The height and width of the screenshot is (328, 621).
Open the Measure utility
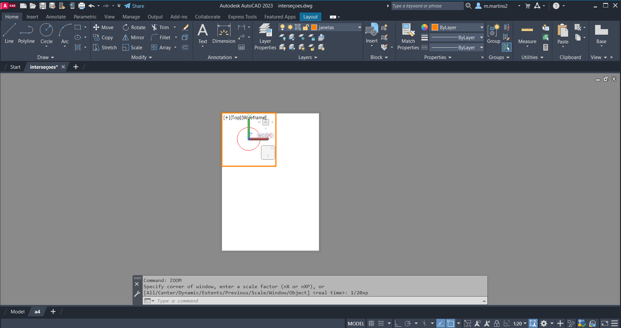coord(527,34)
